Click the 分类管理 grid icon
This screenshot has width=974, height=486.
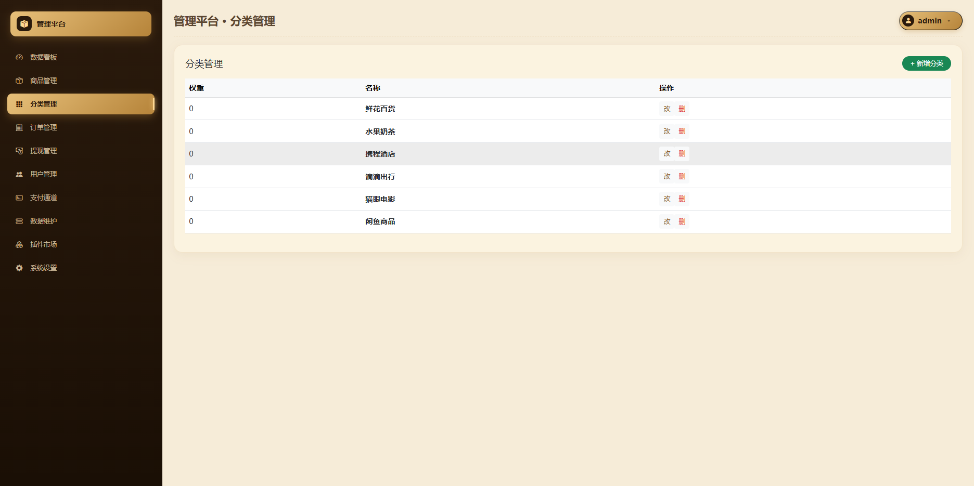(x=19, y=104)
